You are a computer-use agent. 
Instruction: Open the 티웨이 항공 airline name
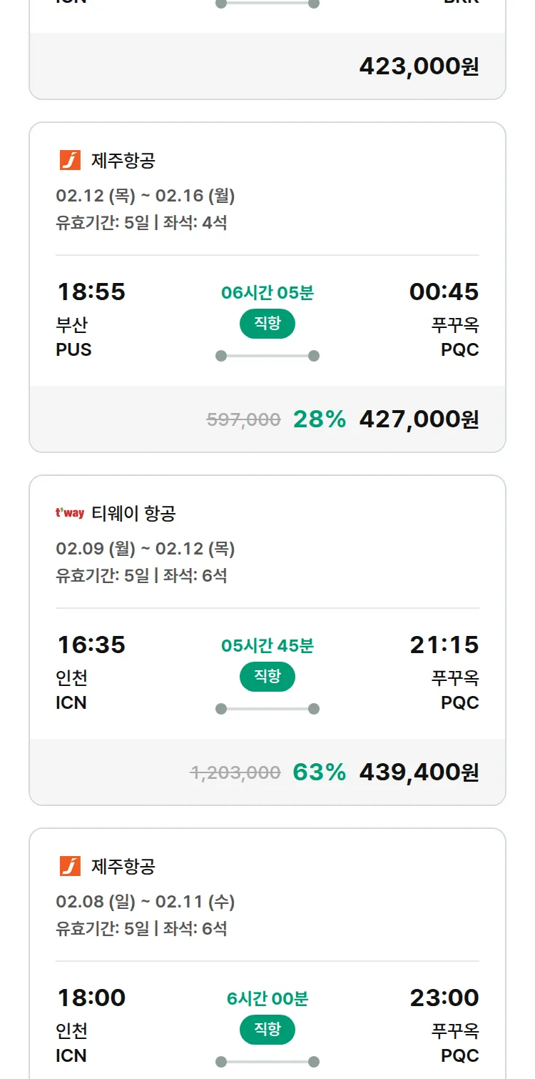(x=133, y=513)
